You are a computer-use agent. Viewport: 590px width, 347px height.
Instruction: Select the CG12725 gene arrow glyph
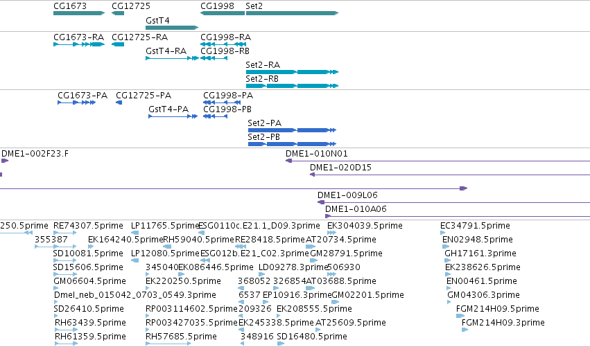click(x=118, y=13)
